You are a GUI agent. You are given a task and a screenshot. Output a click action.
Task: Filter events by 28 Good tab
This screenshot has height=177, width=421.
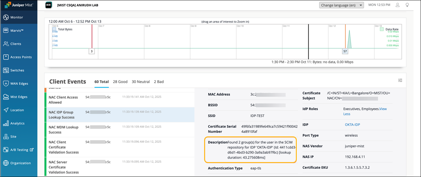[120, 82]
